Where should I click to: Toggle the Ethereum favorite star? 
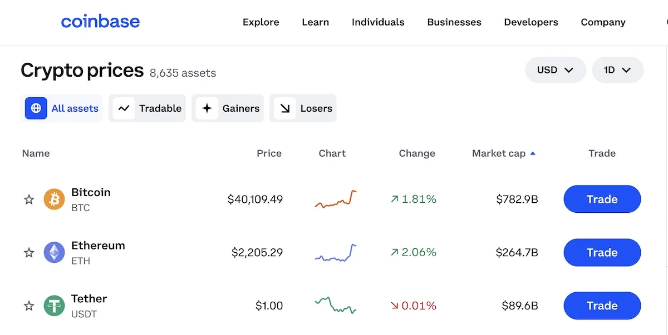point(29,253)
